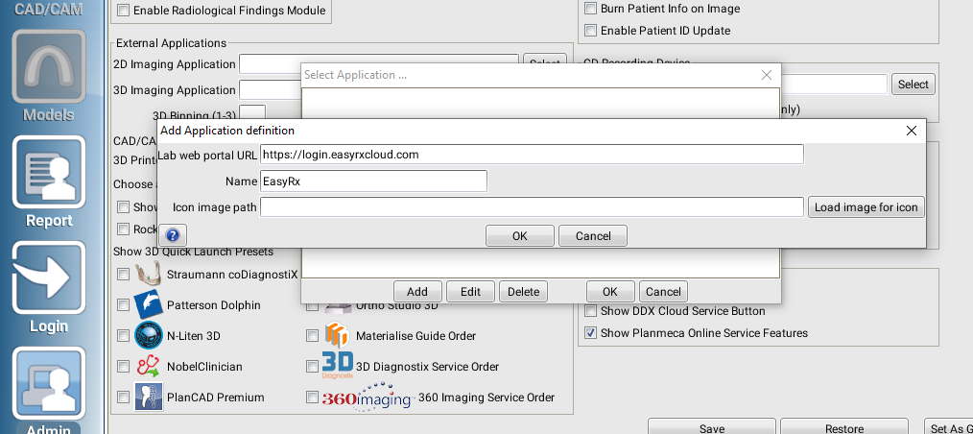Image resolution: width=973 pixels, height=434 pixels.
Task: Click the Login arrow icon in sidebar
Action: (x=49, y=278)
